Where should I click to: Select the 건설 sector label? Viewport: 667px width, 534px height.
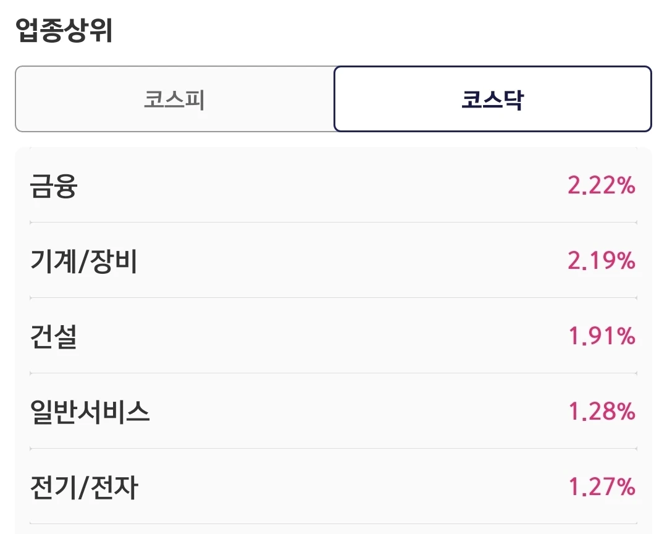click(x=54, y=336)
